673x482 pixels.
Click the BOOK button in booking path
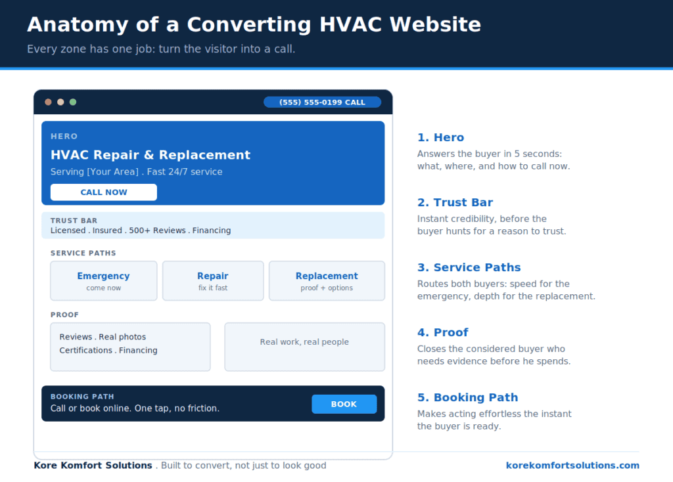coord(344,404)
